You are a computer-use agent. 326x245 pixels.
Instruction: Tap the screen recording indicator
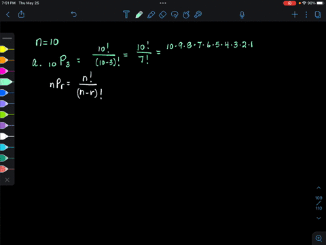(x=289, y=3)
